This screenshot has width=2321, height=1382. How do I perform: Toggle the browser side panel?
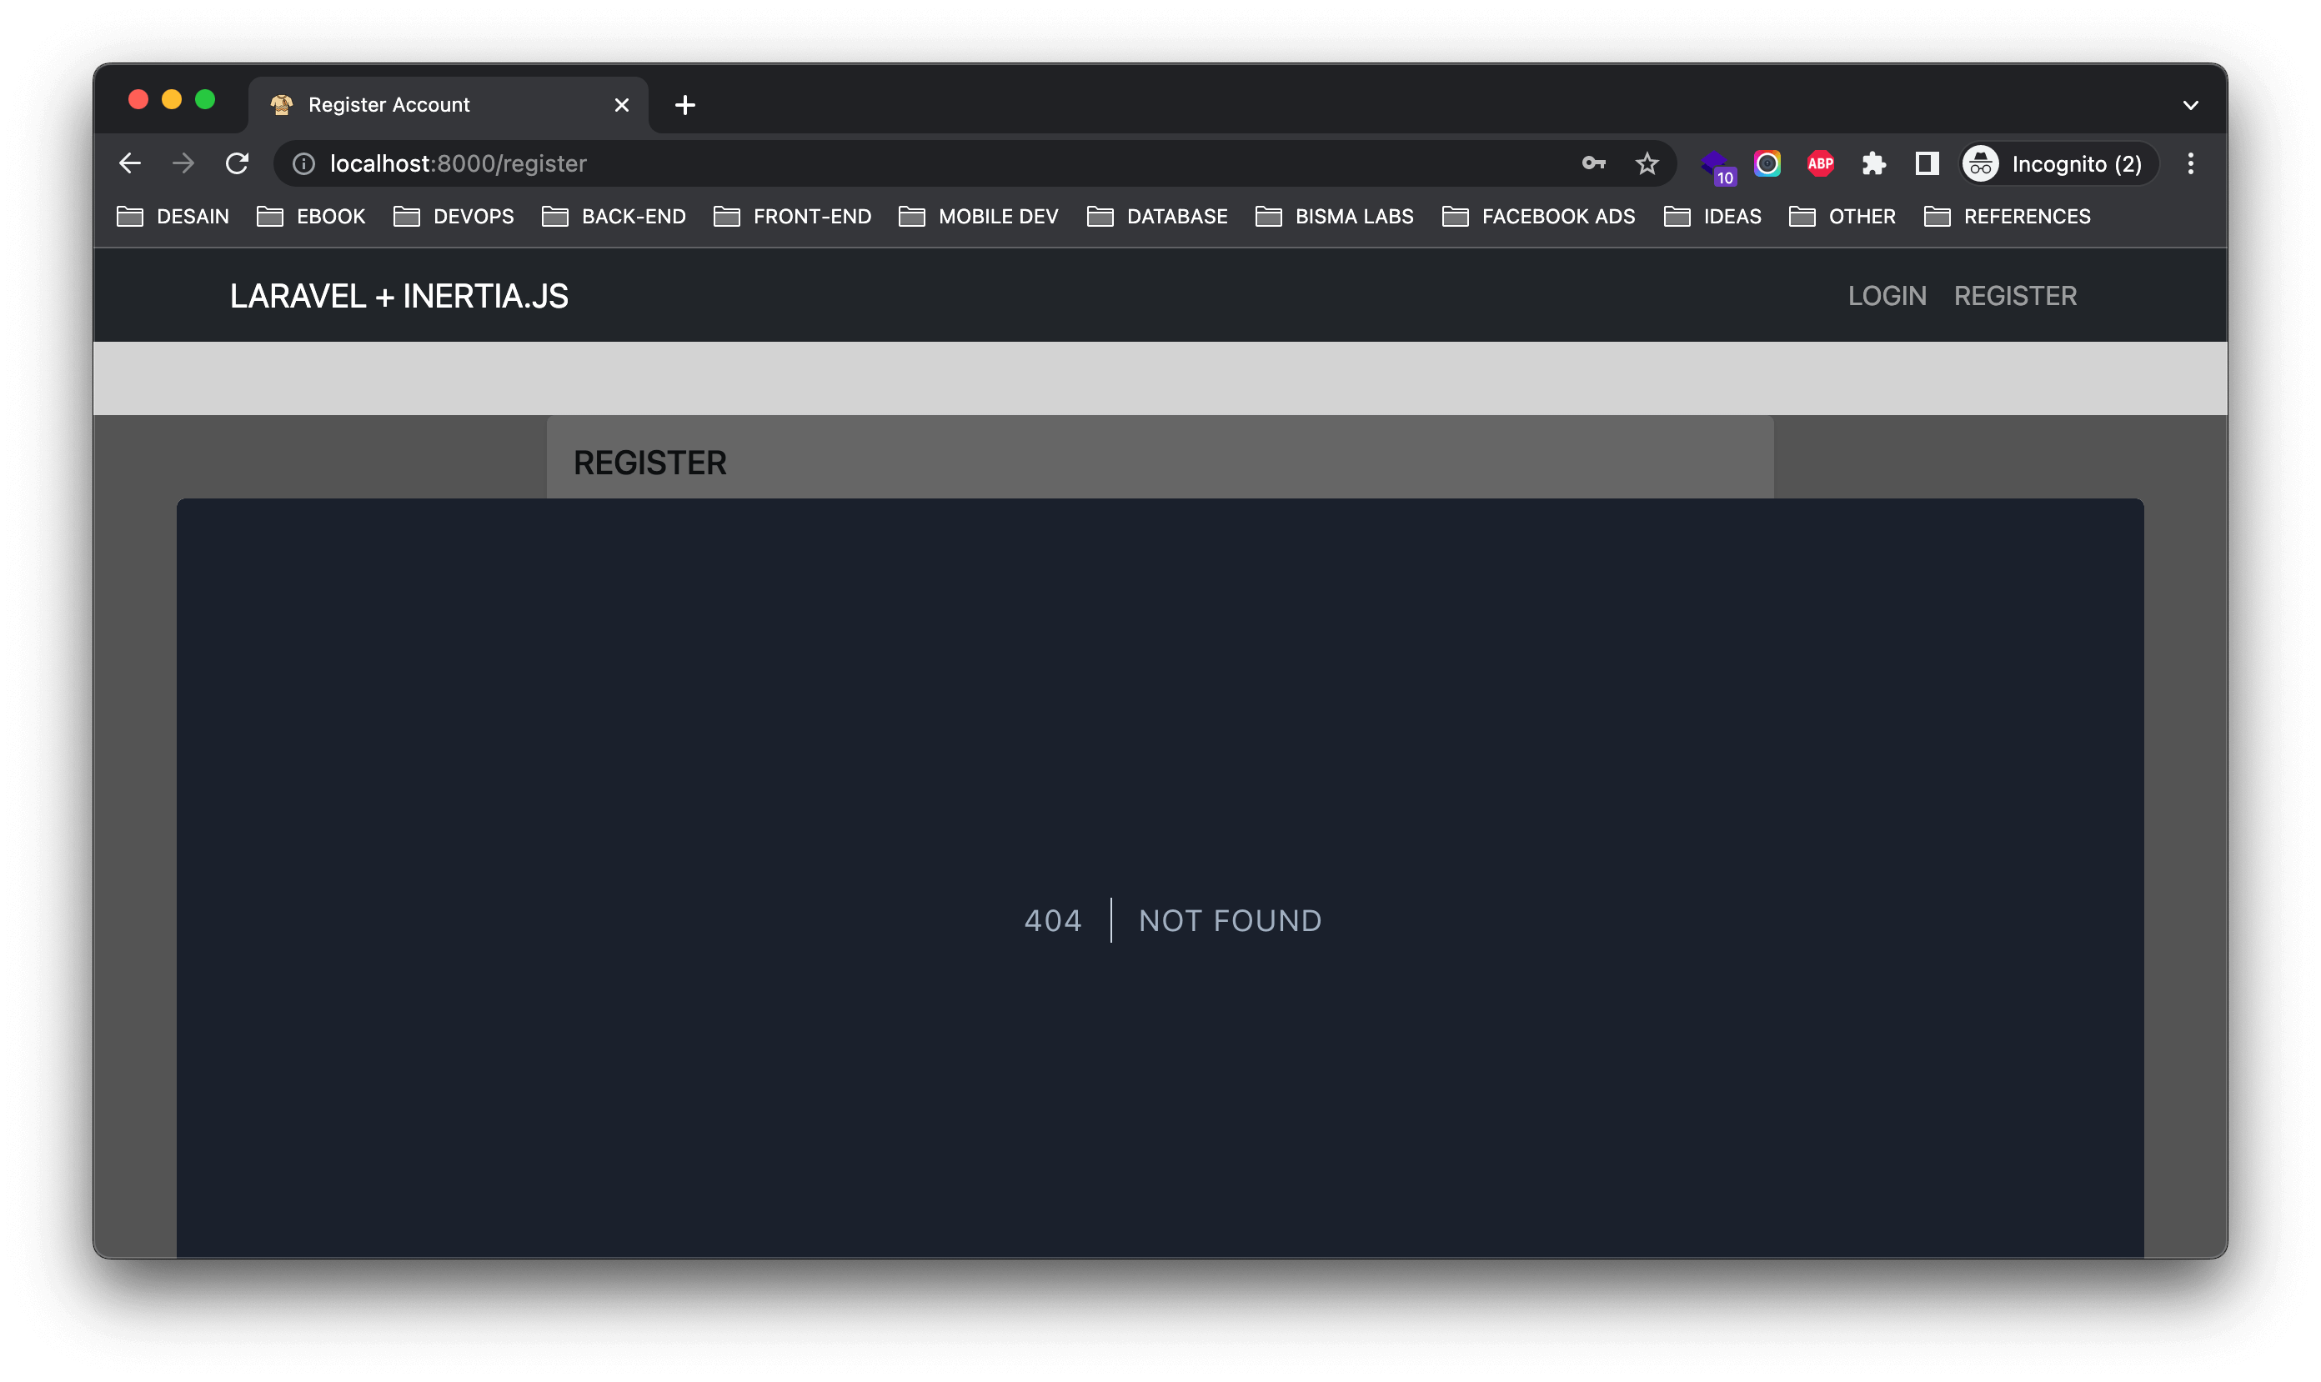(x=1926, y=164)
